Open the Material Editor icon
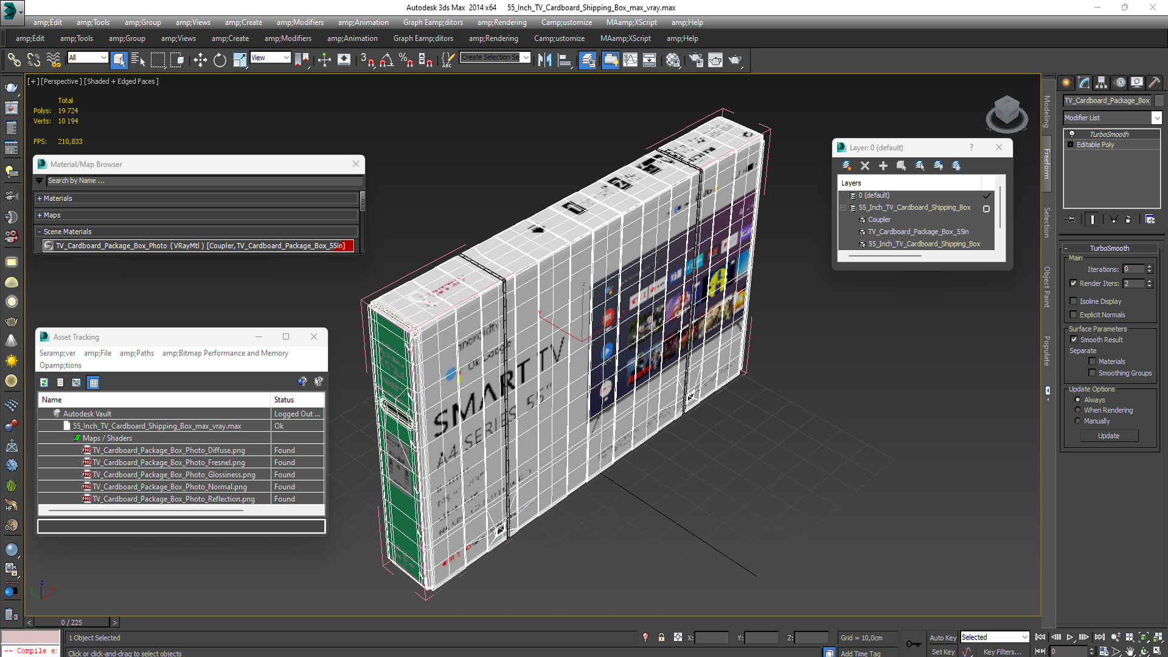Screen dimensions: 1168x657 tap(672, 60)
